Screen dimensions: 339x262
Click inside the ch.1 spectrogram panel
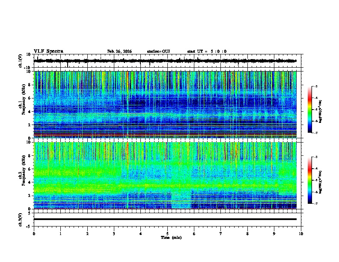pos(165,104)
